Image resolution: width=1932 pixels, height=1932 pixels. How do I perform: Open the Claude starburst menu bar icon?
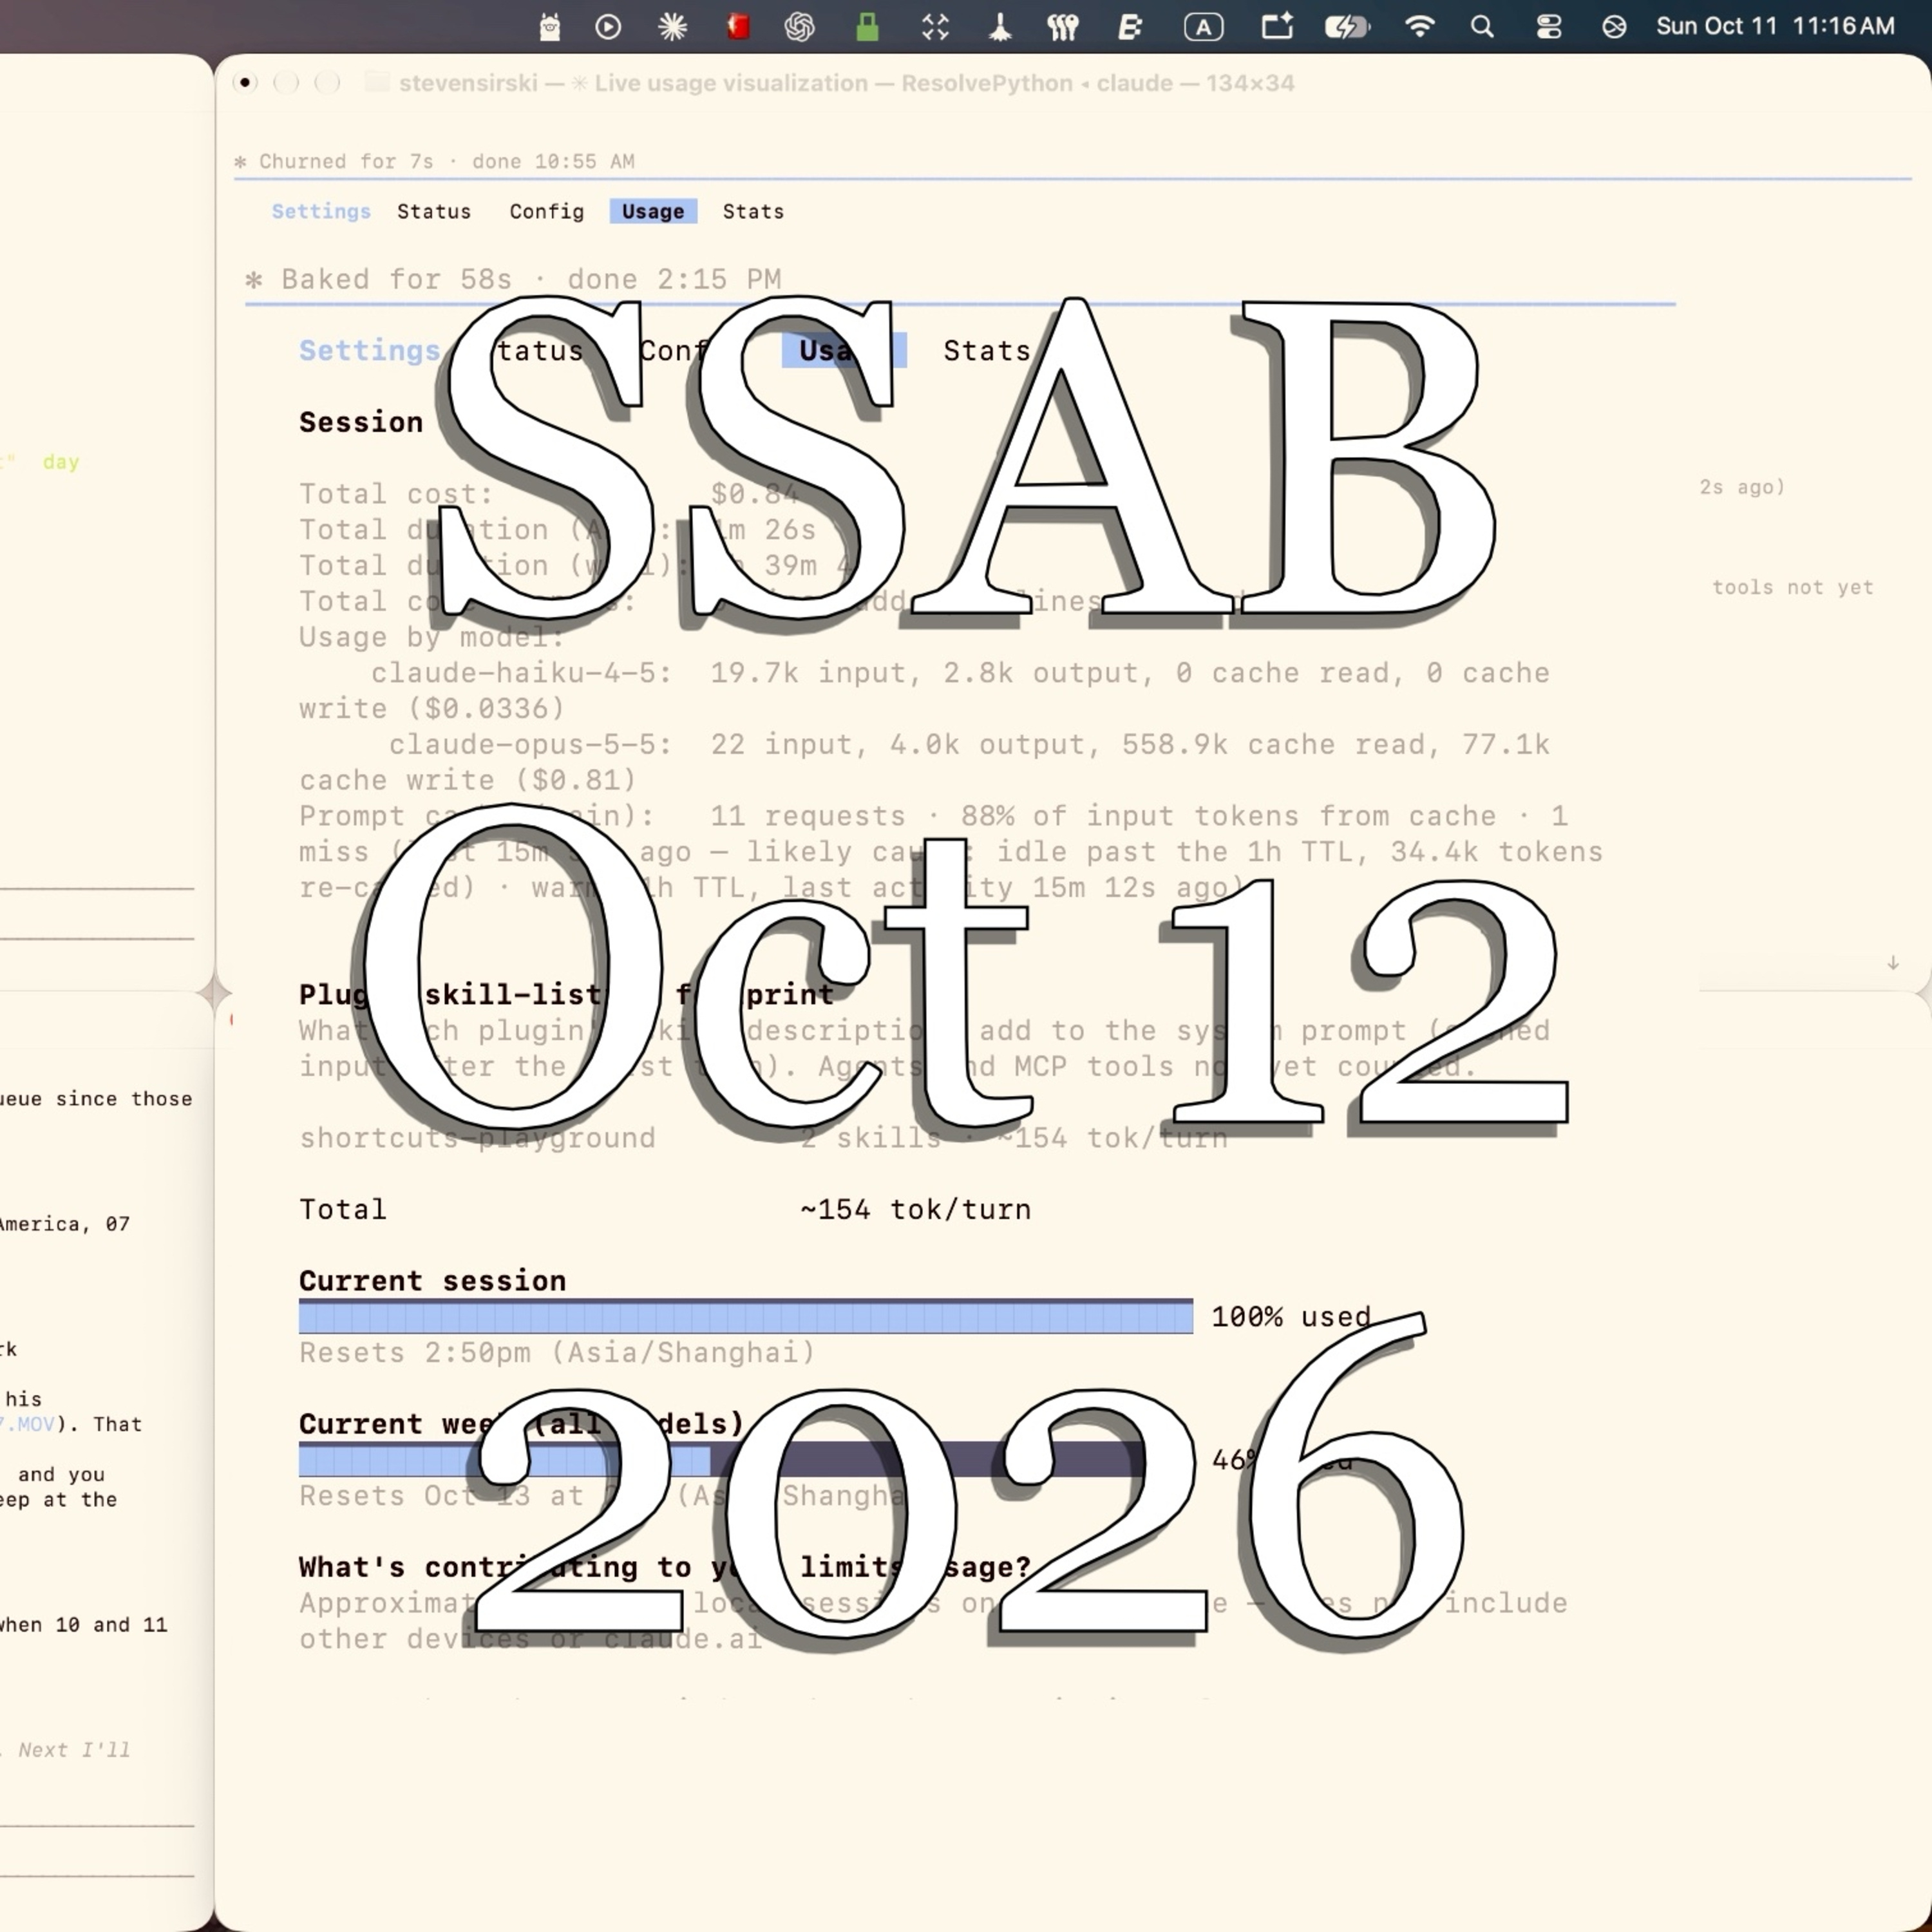(x=673, y=27)
